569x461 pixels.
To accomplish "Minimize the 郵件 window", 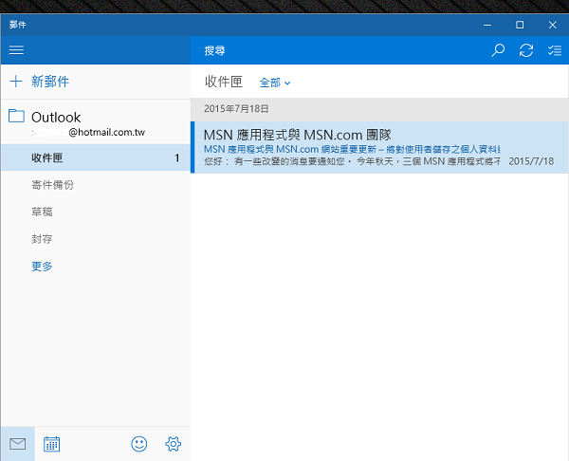I will coord(487,25).
